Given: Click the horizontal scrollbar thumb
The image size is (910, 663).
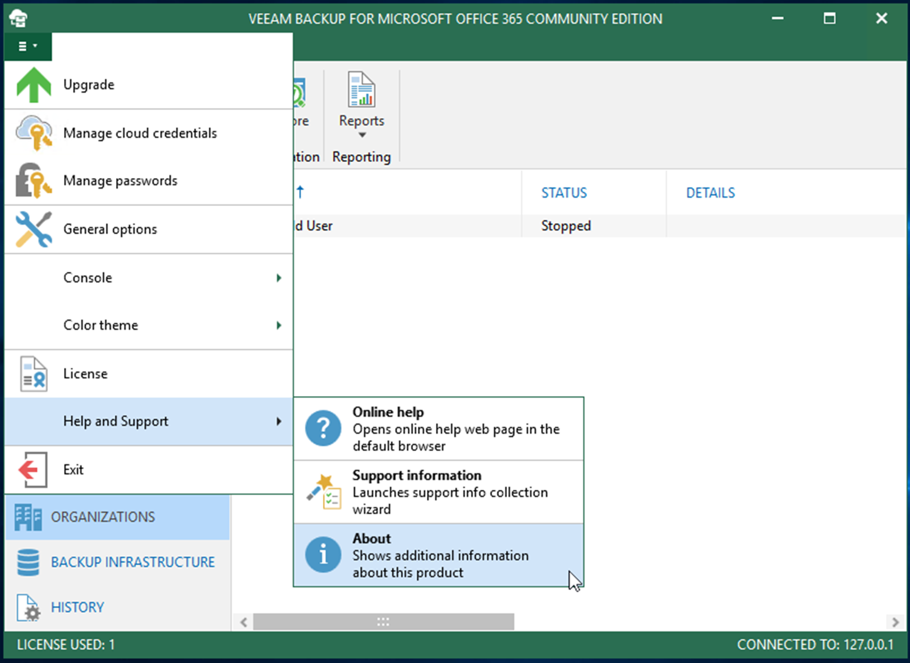Looking at the screenshot, I should click(383, 622).
